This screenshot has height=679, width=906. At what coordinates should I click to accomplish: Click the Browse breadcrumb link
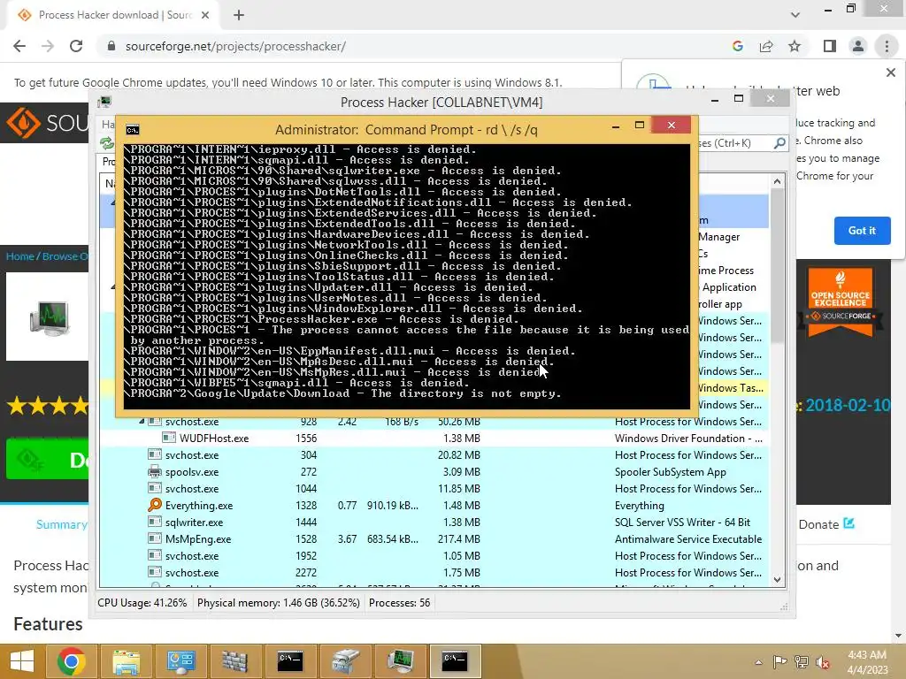(x=60, y=256)
